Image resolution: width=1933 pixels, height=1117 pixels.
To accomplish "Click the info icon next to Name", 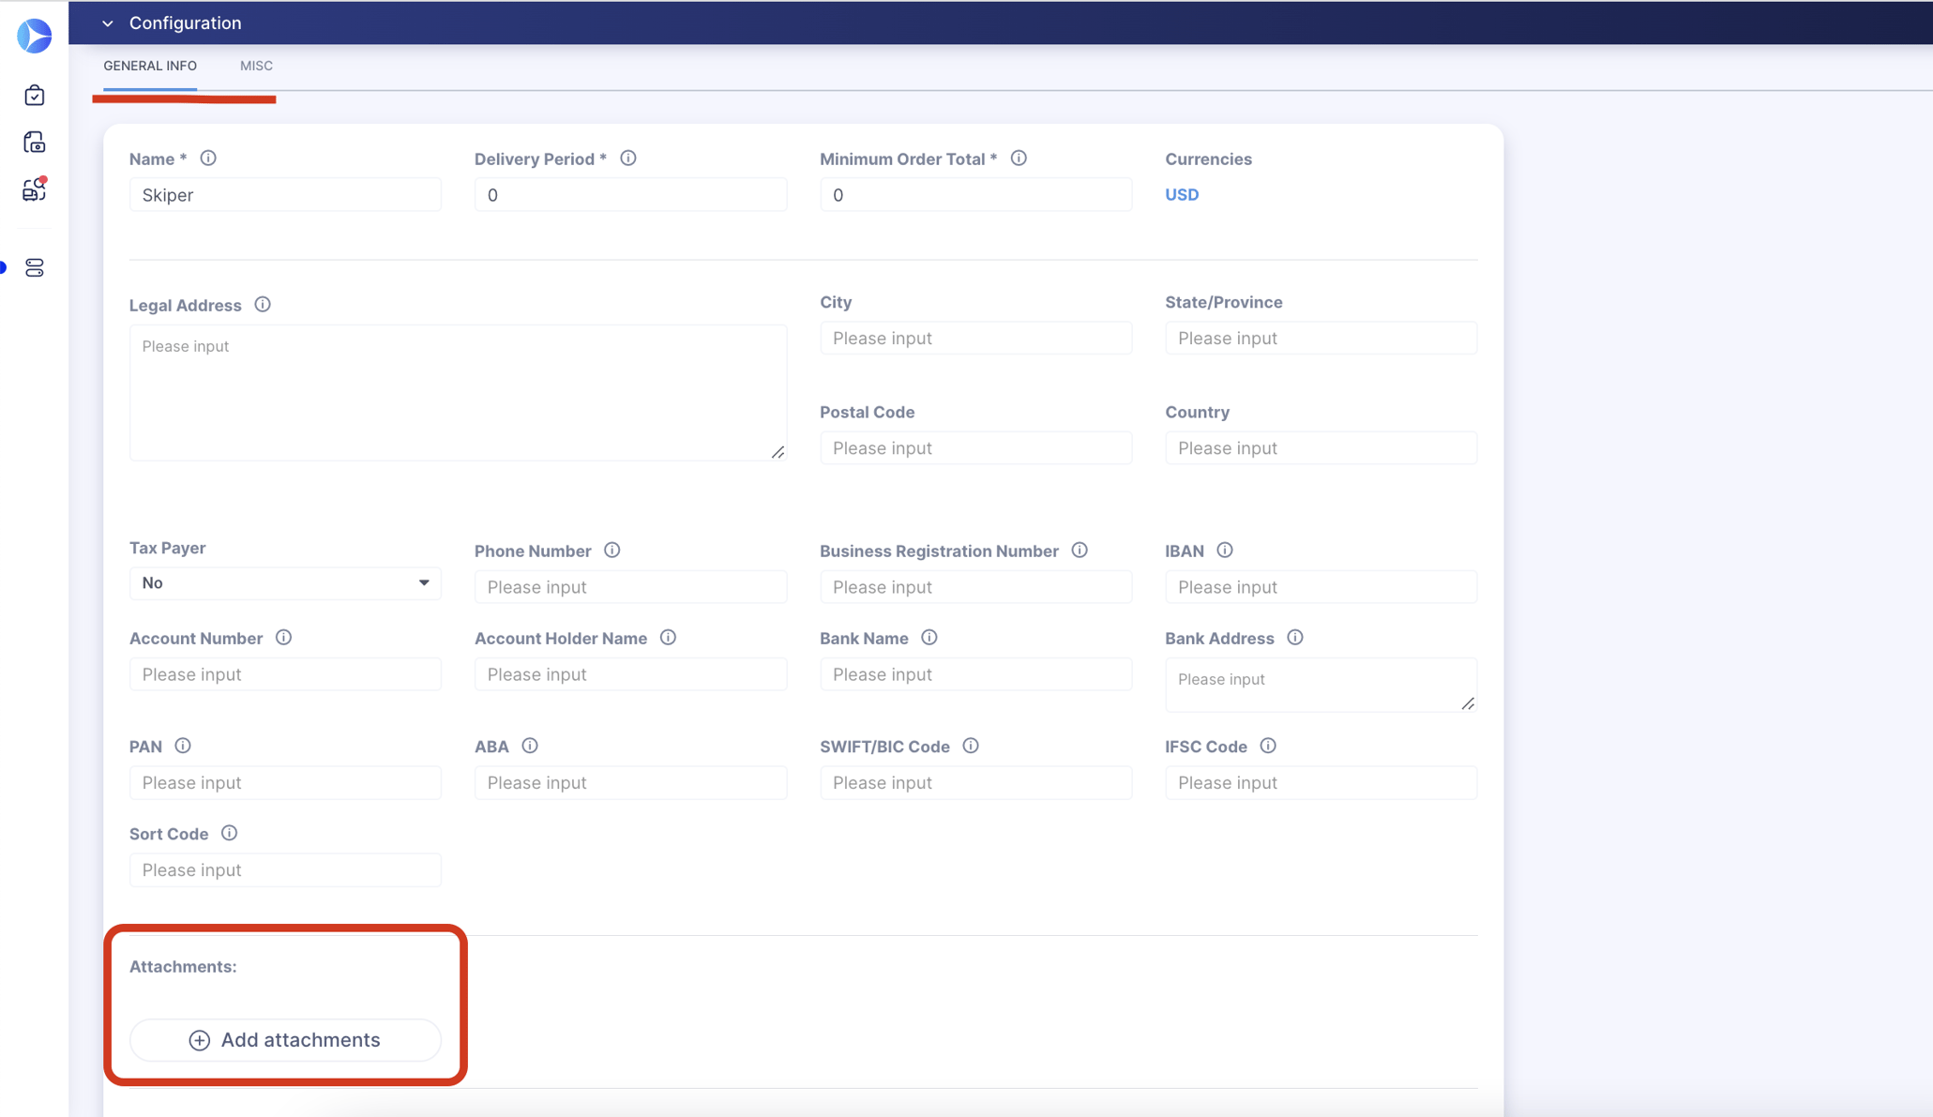I will click(x=208, y=158).
